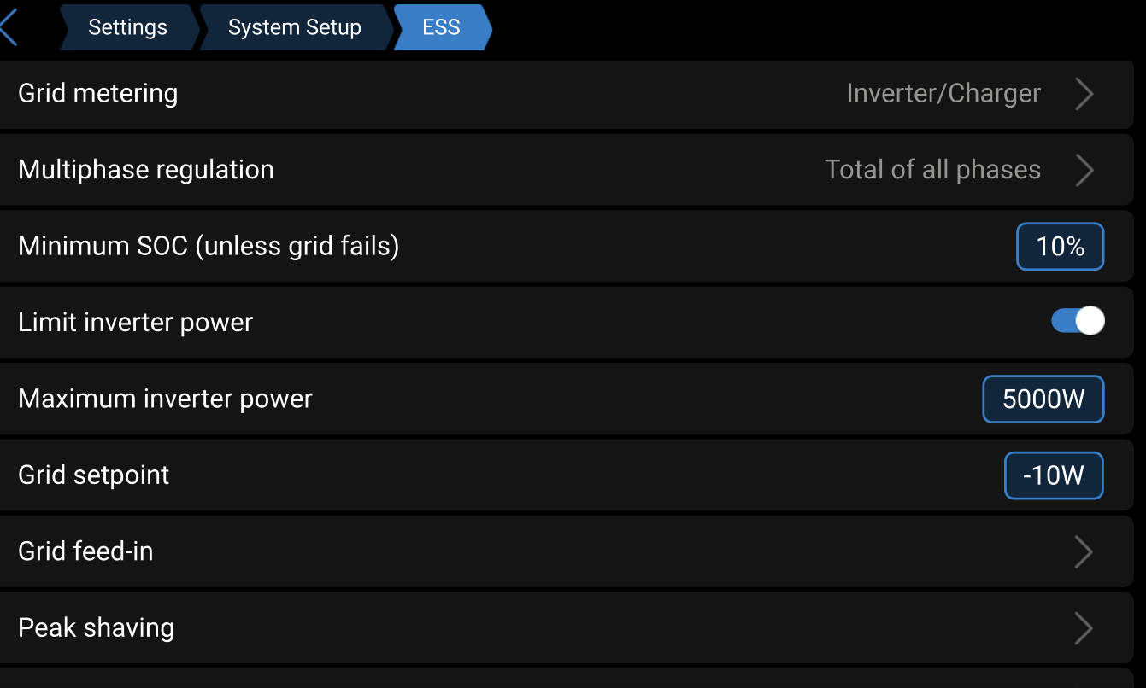Open the Grid metering row label

(x=98, y=93)
